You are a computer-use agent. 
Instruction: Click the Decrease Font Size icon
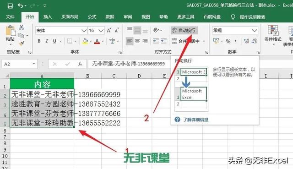click(117, 30)
